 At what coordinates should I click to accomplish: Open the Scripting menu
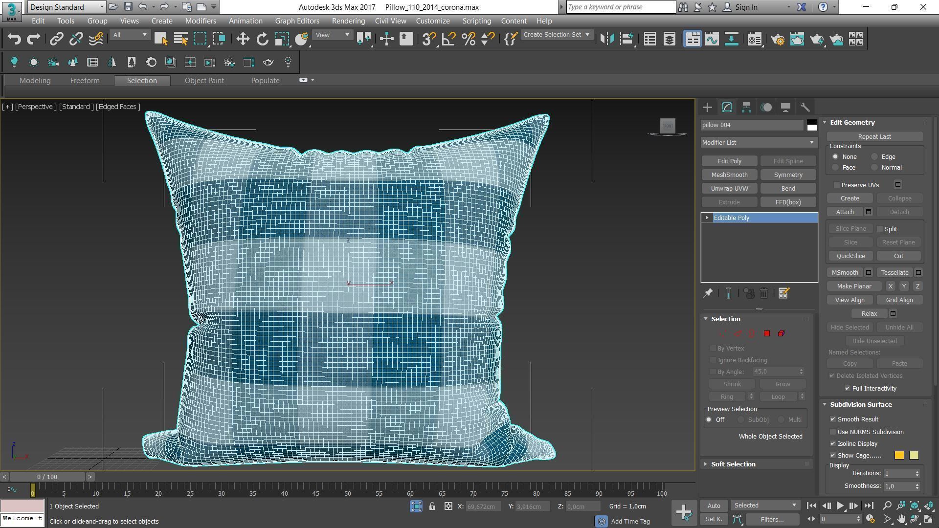[x=476, y=21]
